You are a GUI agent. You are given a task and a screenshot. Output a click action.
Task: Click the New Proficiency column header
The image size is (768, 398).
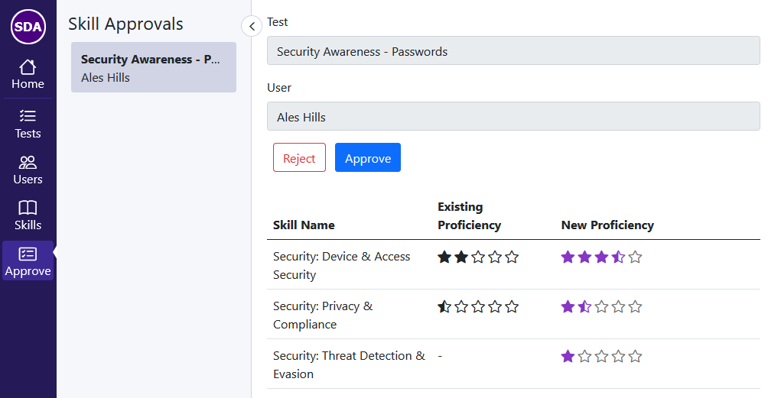(607, 225)
